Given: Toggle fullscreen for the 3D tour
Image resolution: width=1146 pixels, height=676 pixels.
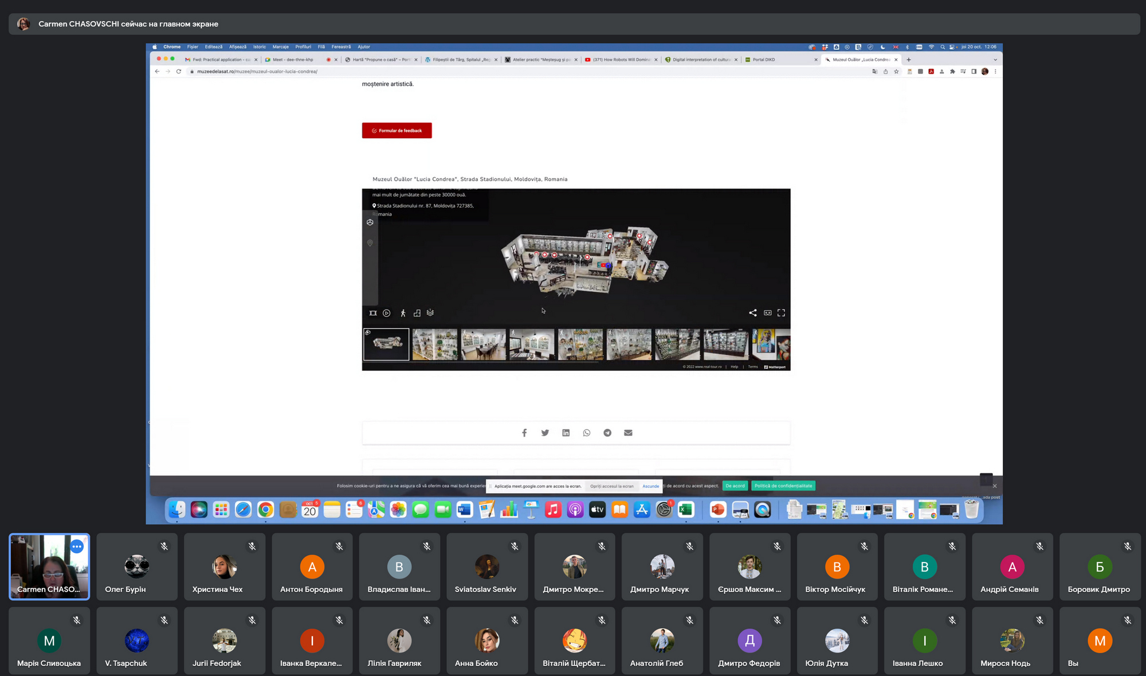Looking at the screenshot, I should (x=781, y=313).
